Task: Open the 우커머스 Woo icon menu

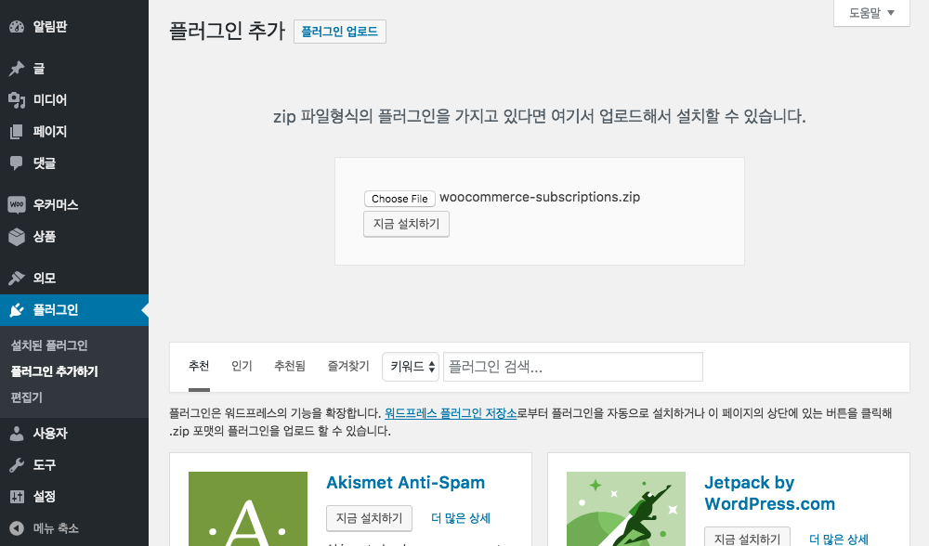Action: point(16,204)
